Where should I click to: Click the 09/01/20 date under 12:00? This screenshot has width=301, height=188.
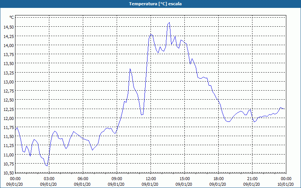pyautogui.click(x=150, y=184)
